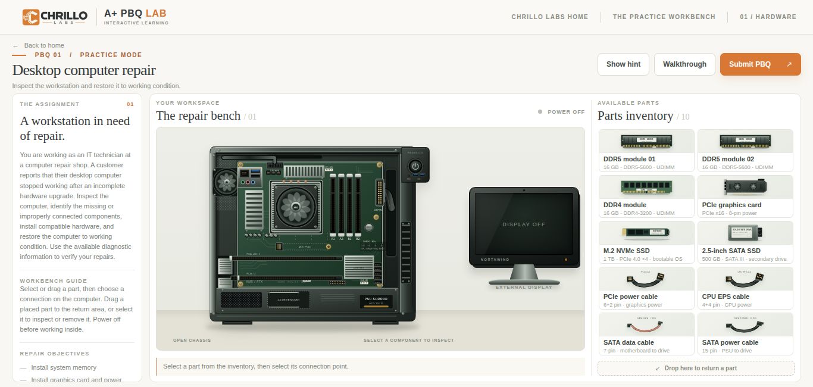Click the monitor's orange power LED
Viewport: 813px width, 387px height.
point(565,260)
